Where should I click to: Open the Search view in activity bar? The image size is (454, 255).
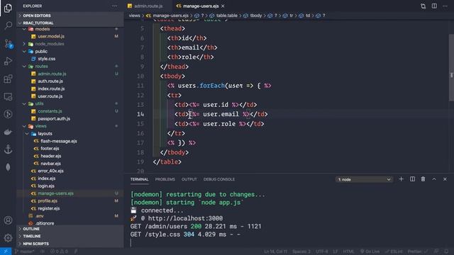(x=8, y=25)
